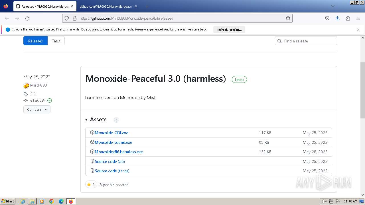Click the URL address bar

177,18
